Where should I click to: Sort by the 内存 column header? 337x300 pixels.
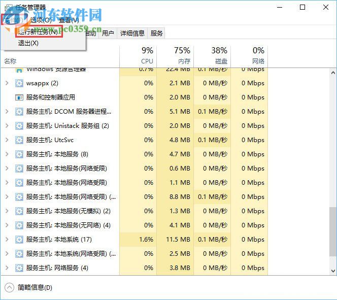click(175, 56)
